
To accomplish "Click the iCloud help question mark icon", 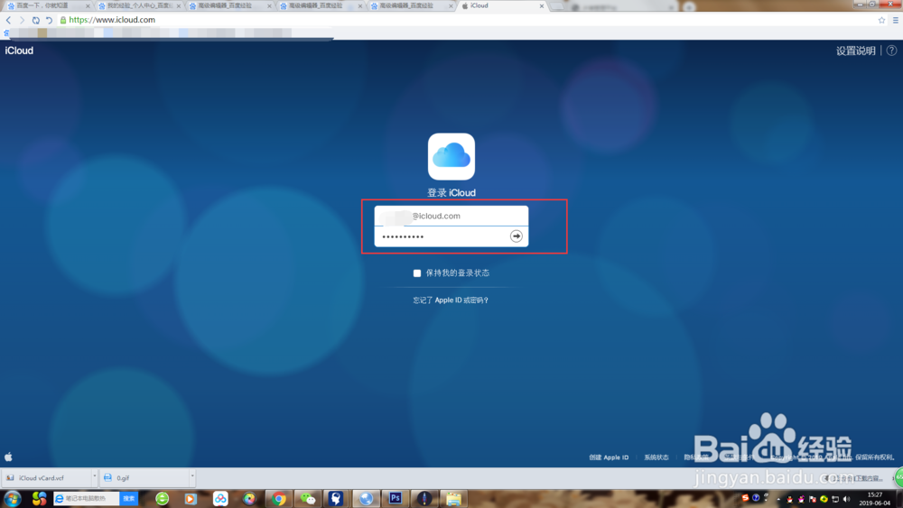I will tap(891, 51).
